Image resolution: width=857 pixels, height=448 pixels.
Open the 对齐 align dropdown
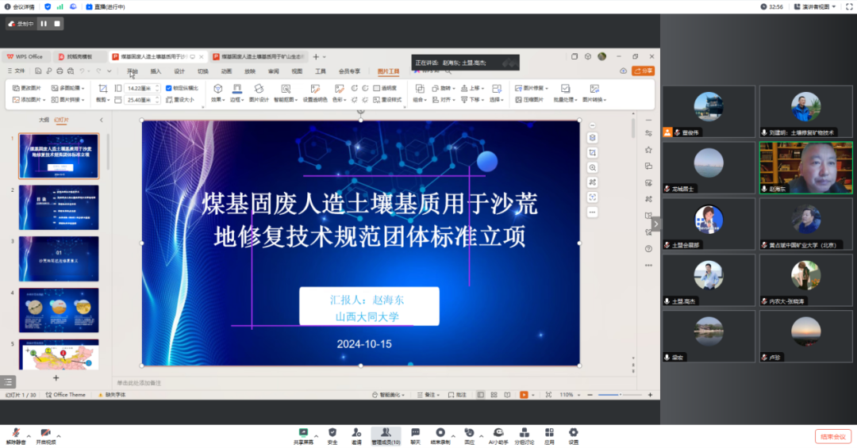[443, 100]
